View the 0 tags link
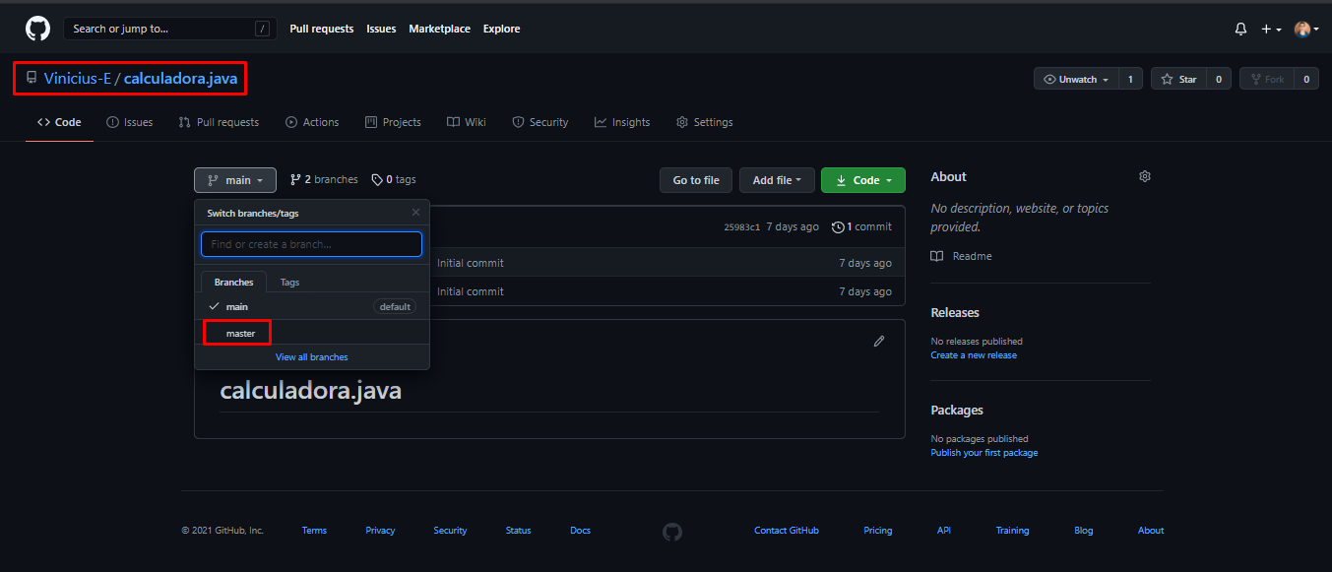The height and width of the screenshot is (572, 1332). 394,180
